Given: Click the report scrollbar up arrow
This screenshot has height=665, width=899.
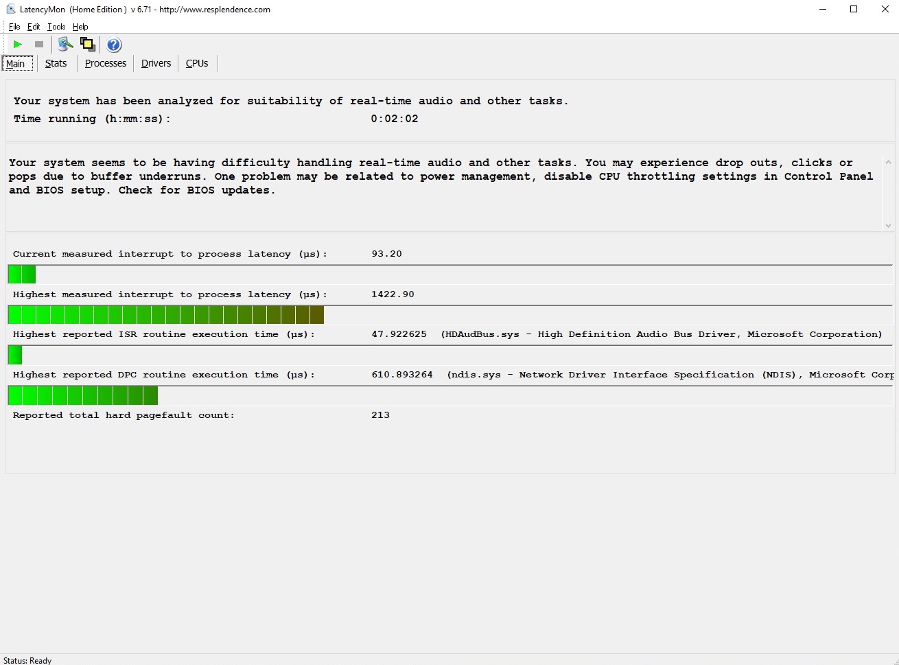Looking at the screenshot, I should coord(888,163).
